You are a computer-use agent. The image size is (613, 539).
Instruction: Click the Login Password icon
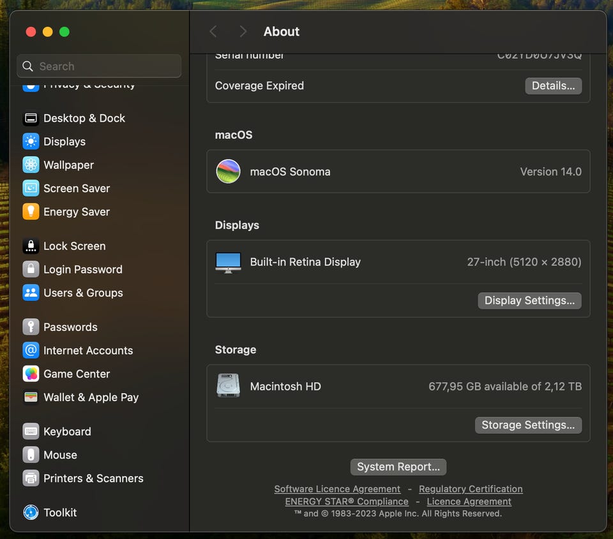click(x=31, y=269)
